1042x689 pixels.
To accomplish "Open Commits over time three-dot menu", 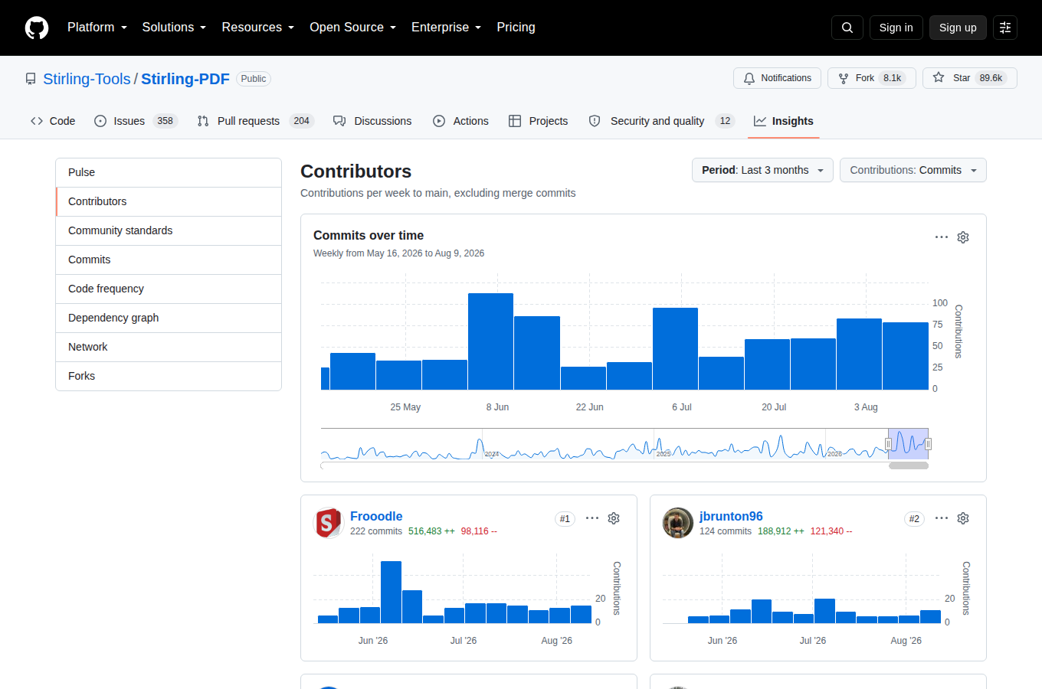I will click(942, 237).
